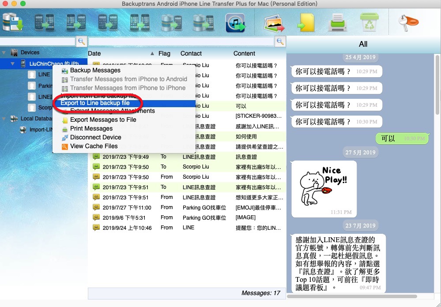The width and height of the screenshot is (441, 307).
Task: Select the 2019/7/23 下午9:50 To Scorpio Liu row
Action: [x=187, y=167]
